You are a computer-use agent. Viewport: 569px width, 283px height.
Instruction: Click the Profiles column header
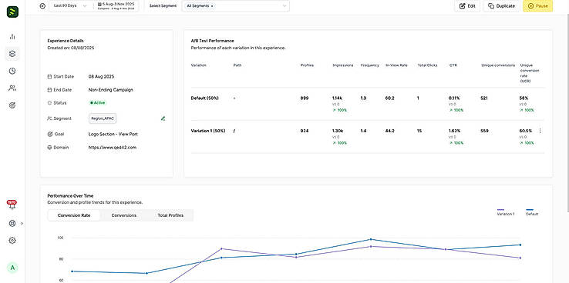point(307,65)
